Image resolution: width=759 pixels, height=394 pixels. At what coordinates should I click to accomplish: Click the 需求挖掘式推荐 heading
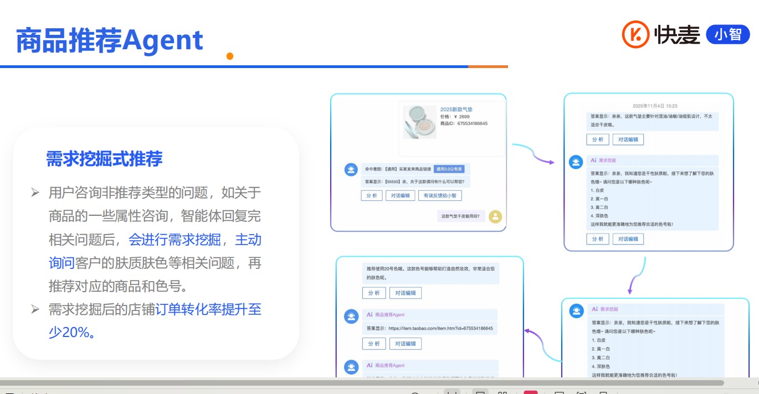pos(104,159)
